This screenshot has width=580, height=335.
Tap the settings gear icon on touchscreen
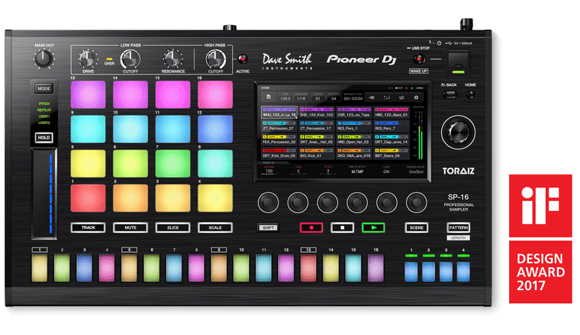[x=417, y=97]
